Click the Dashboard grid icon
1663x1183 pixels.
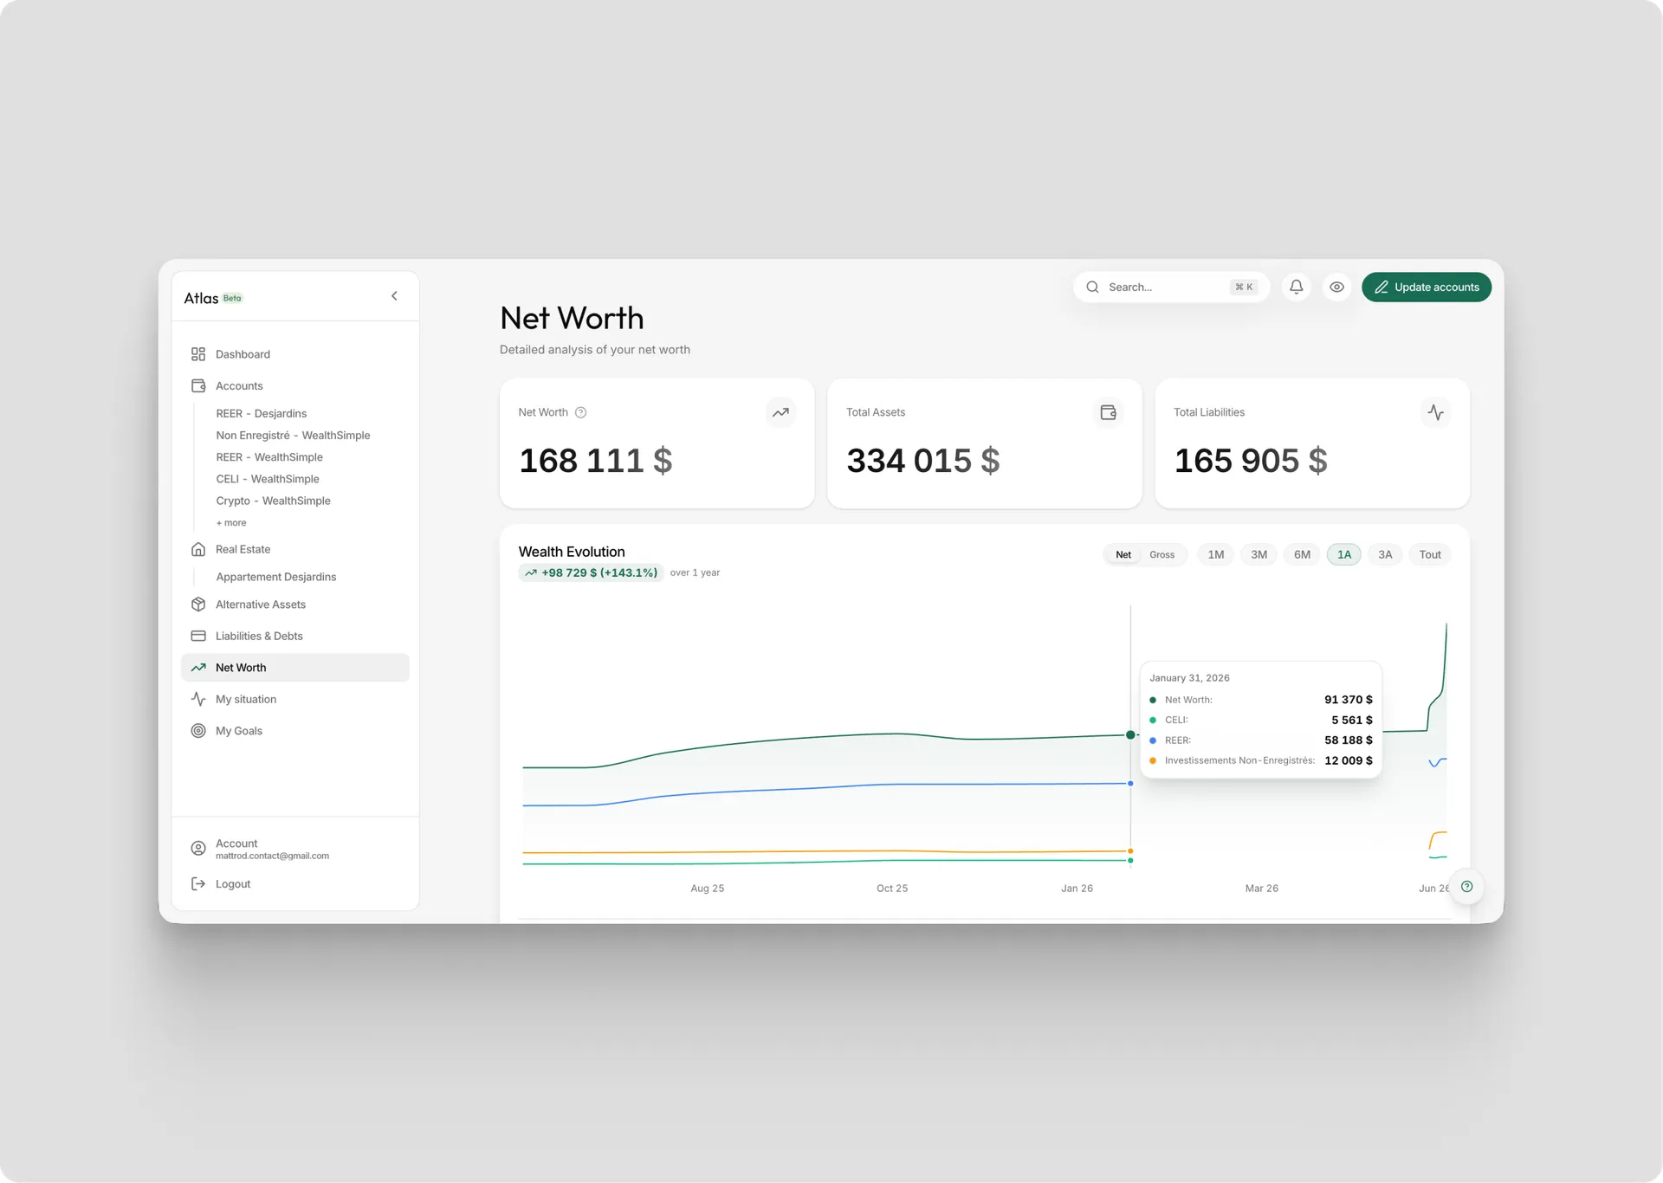[x=198, y=354]
